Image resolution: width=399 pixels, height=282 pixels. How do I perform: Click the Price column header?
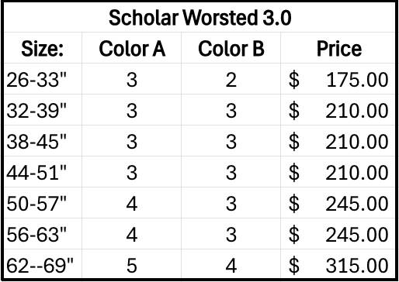(338, 48)
